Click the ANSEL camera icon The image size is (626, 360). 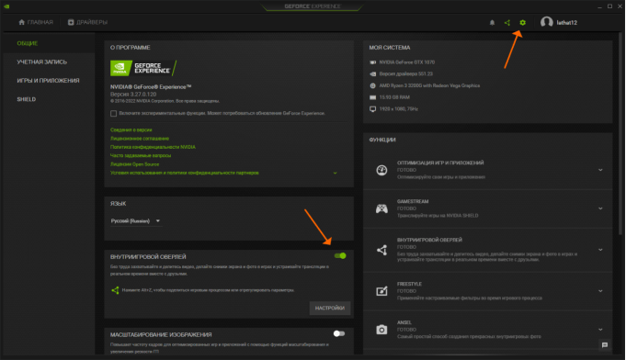(x=381, y=330)
